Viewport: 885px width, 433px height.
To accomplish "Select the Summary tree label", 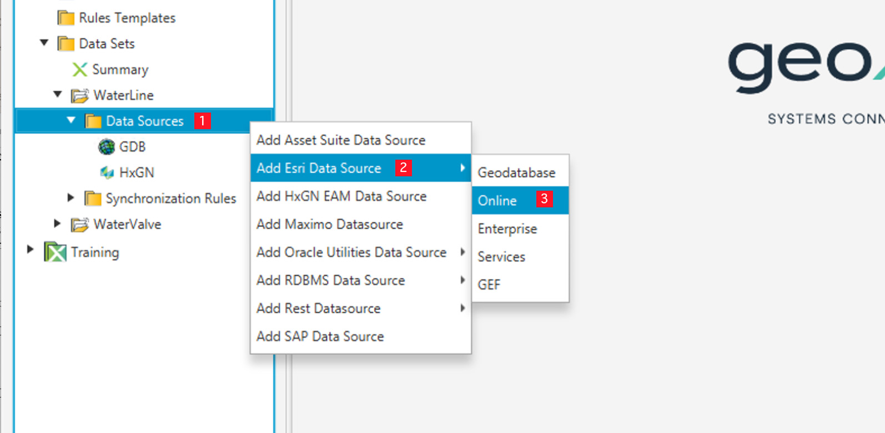I will click(x=120, y=70).
